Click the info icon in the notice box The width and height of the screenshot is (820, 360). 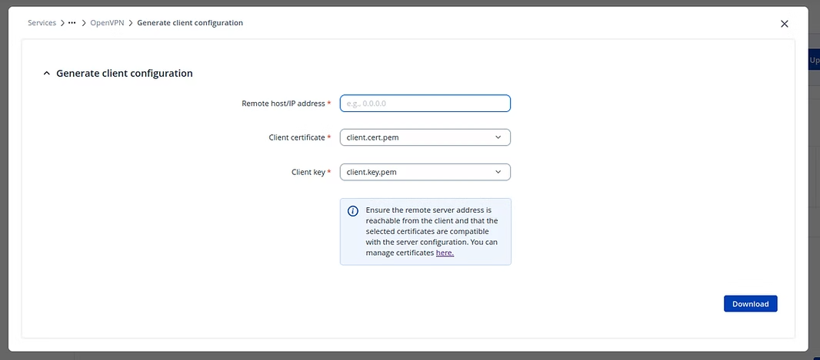[353, 211]
